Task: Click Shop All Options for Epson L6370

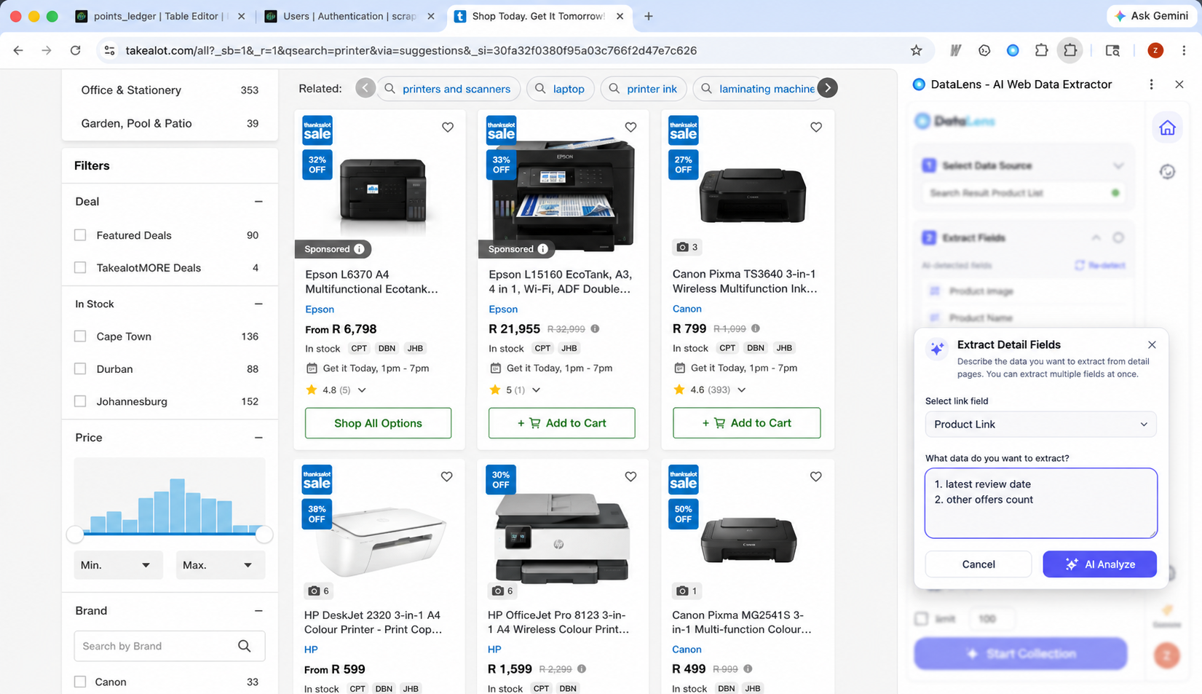Action: point(378,423)
